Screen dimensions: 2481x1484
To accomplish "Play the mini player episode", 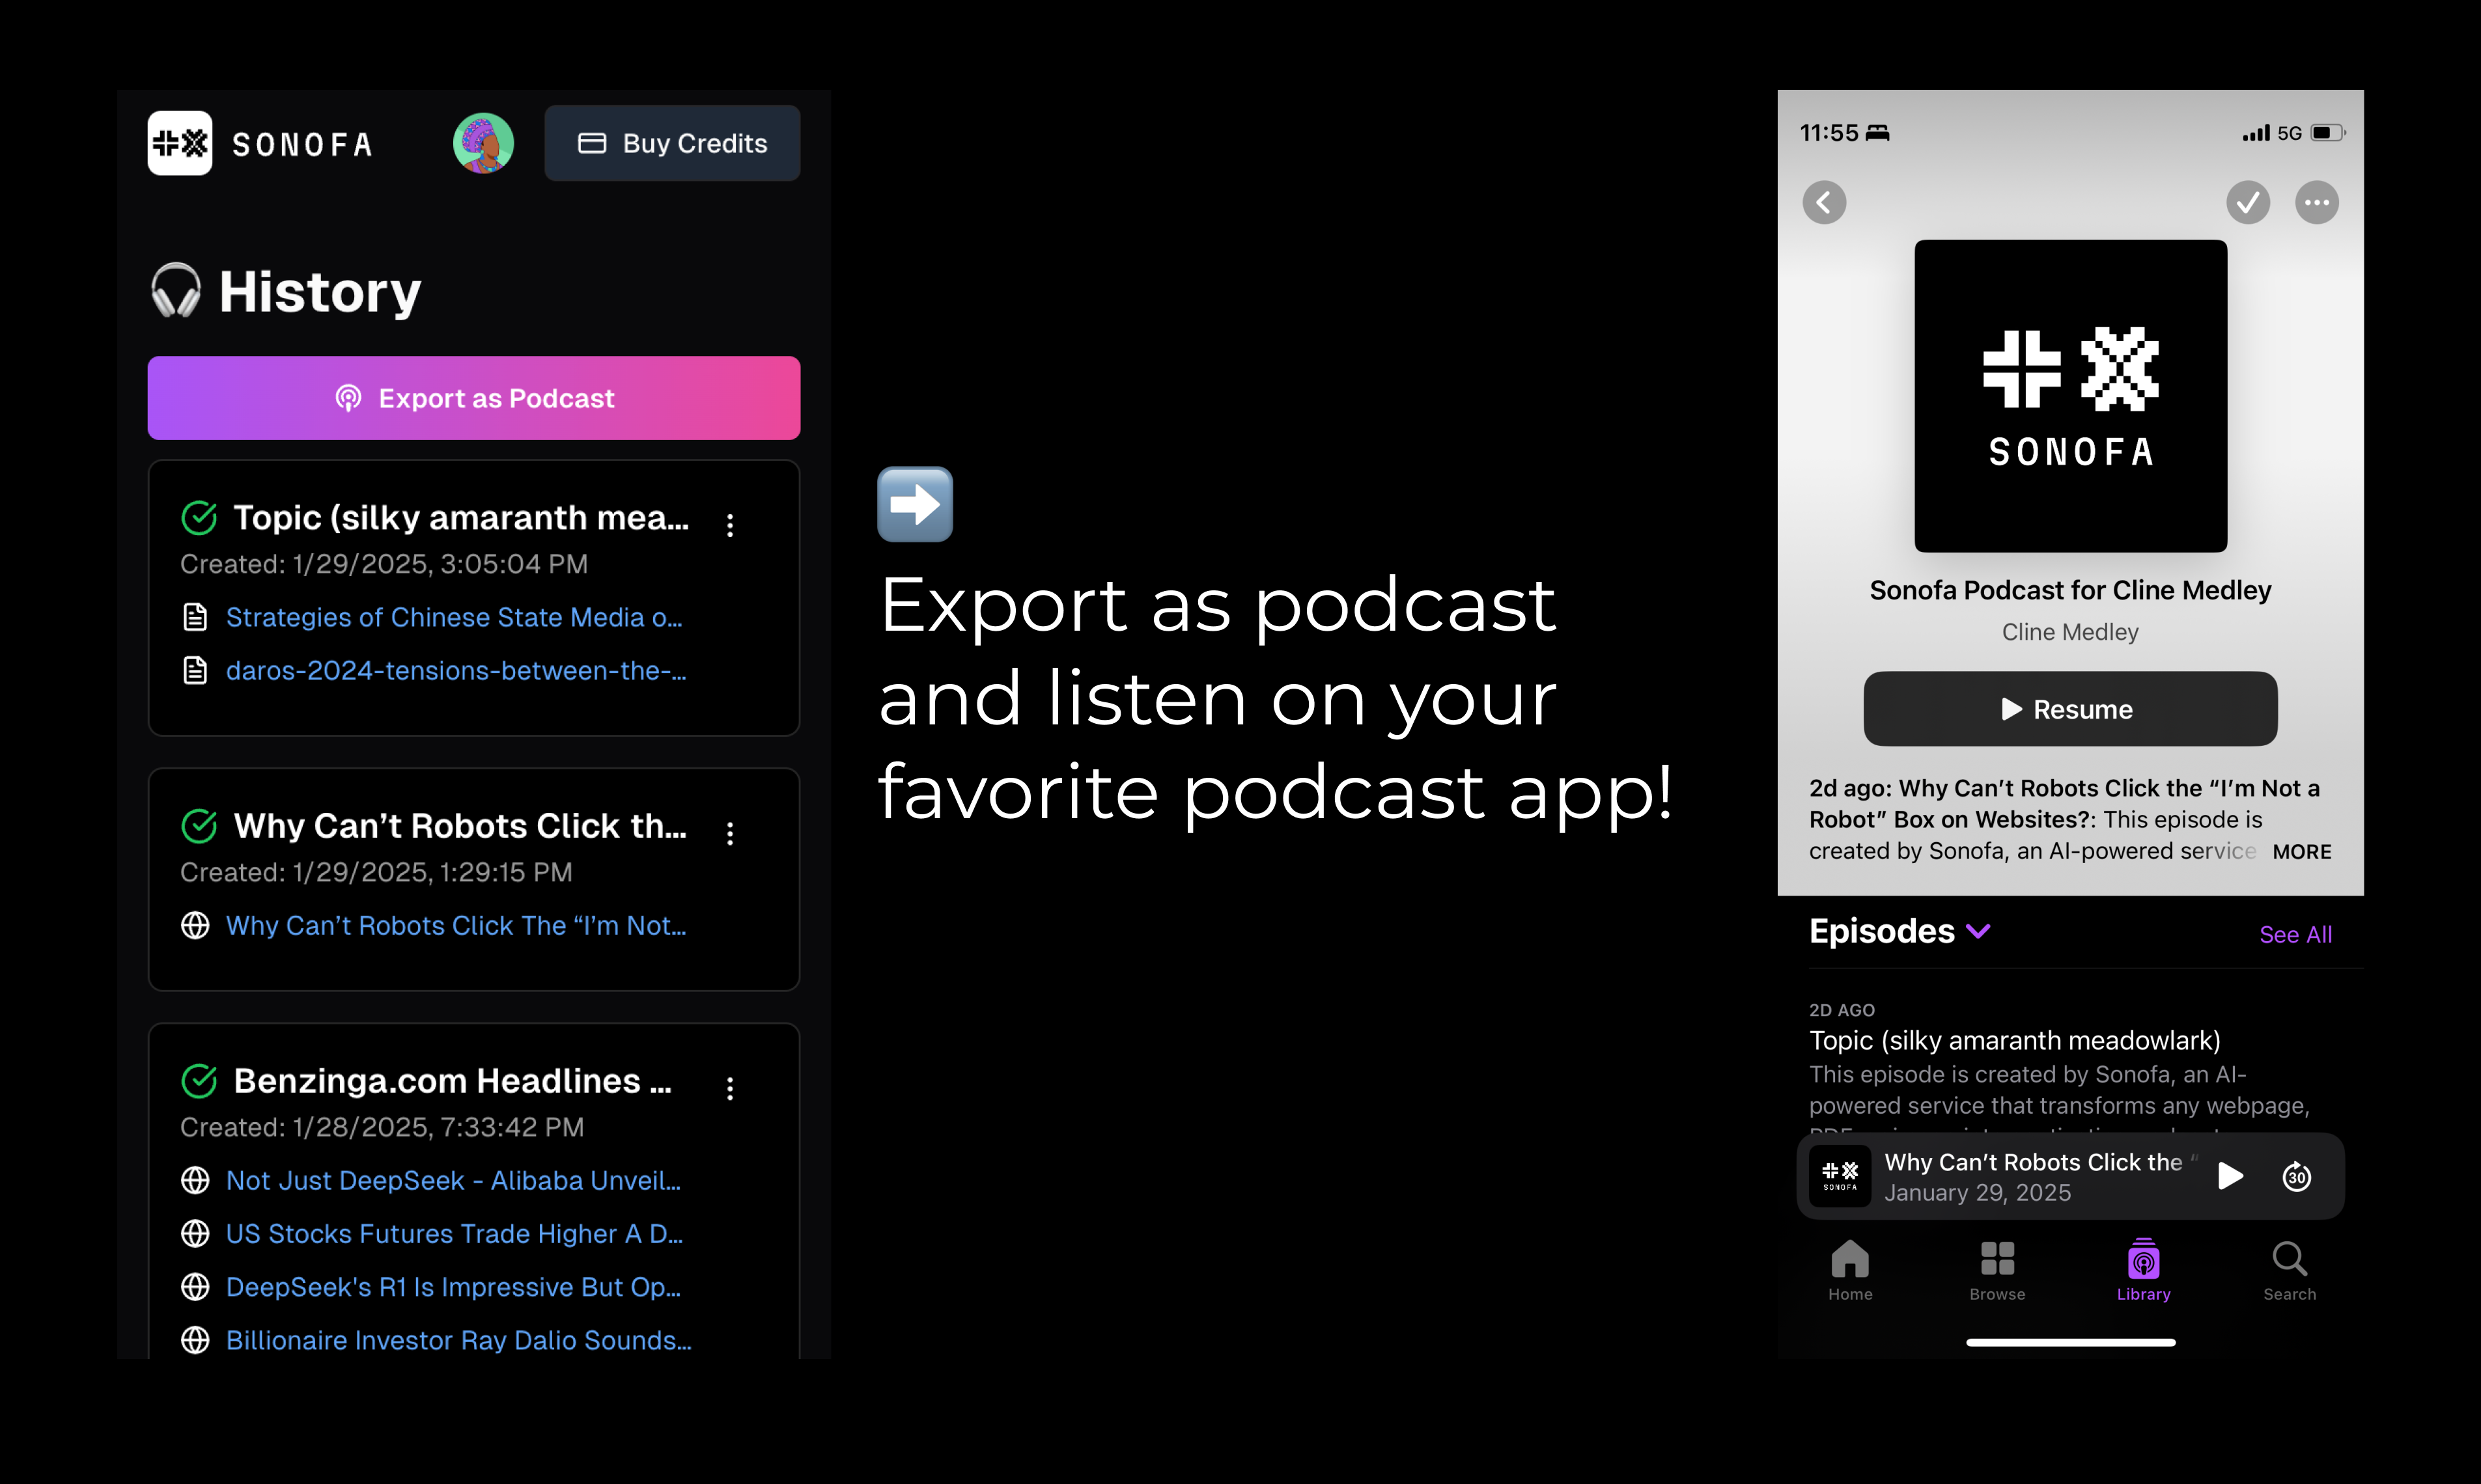I will (2230, 1176).
